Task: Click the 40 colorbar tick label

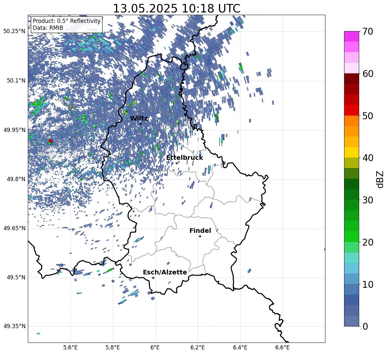Action: 368,158
